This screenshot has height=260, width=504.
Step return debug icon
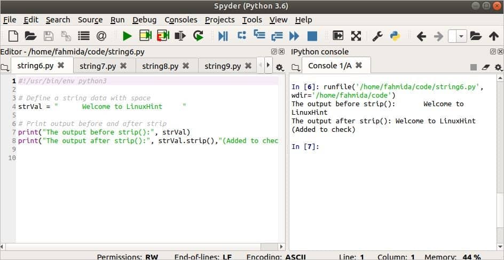point(277,36)
